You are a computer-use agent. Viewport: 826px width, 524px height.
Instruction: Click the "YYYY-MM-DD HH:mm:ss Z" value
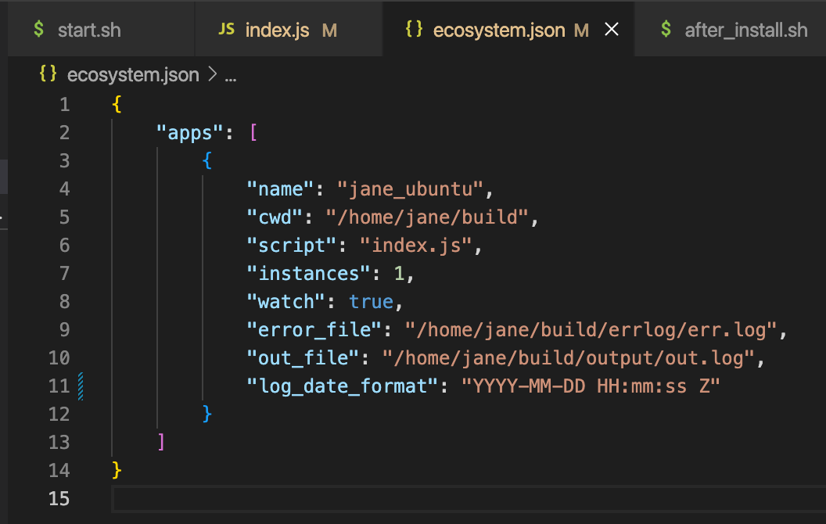(x=591, y=386)
